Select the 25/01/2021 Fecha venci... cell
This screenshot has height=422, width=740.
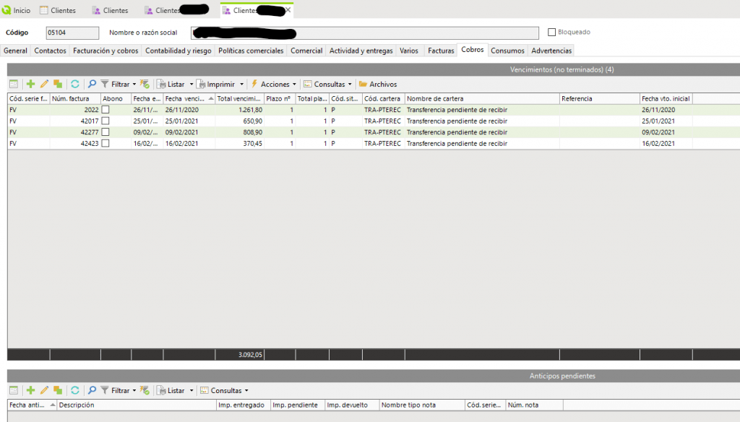(x=189, y=121)
